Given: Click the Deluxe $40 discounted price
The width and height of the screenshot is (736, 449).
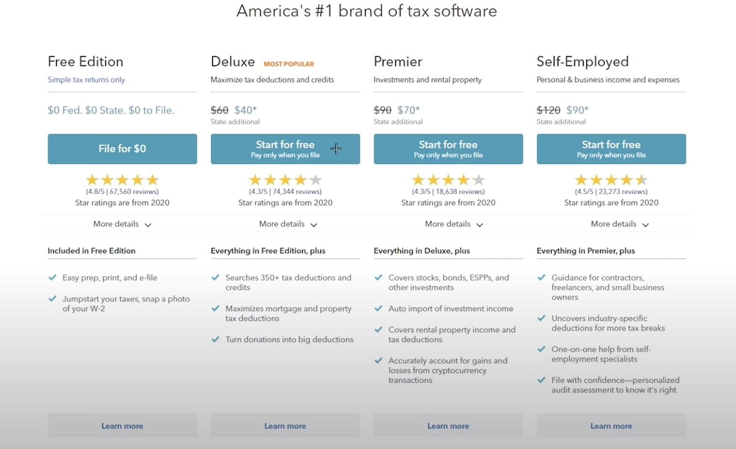Looking at the screenshot, I should coord(246,110).
